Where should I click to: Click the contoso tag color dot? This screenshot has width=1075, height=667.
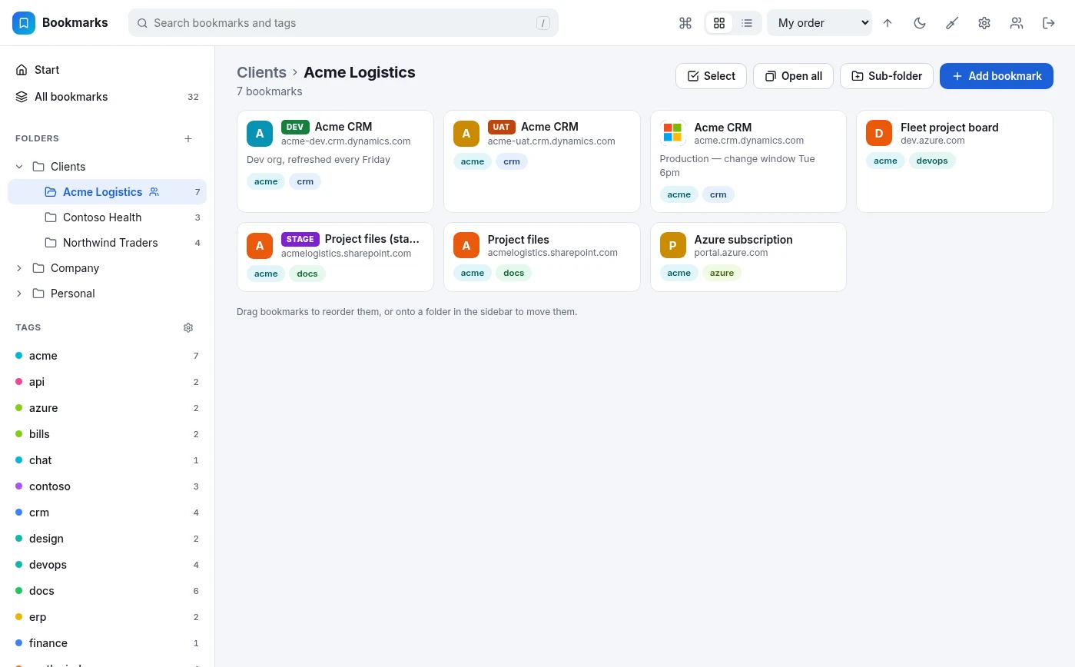19,486
